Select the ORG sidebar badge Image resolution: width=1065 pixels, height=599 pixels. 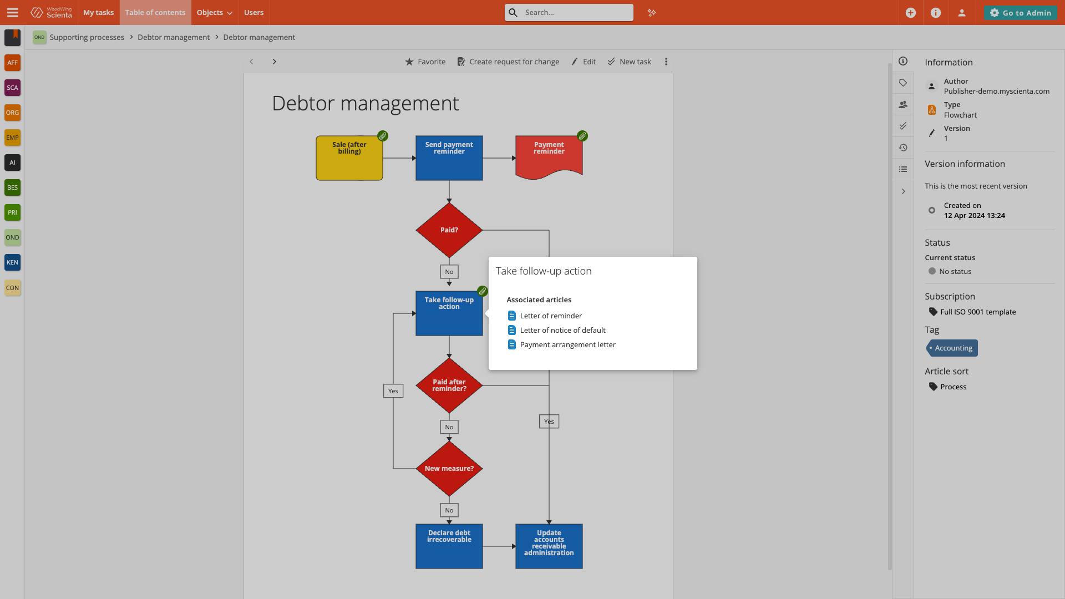(x=12, y=113)
